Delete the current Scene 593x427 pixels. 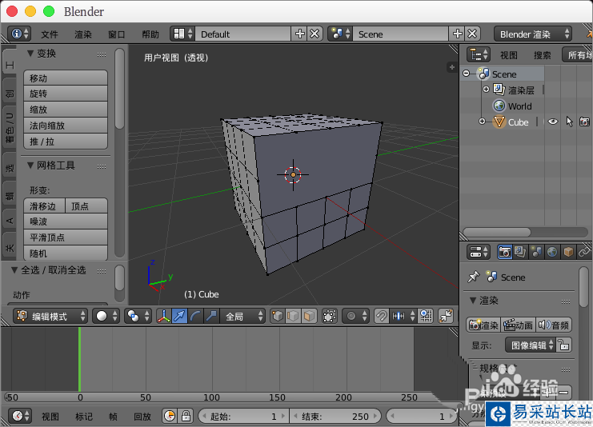pyautogui.click(x=472, y=34)
